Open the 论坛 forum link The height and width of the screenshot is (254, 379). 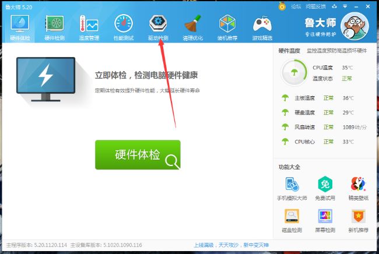[296, 6]
